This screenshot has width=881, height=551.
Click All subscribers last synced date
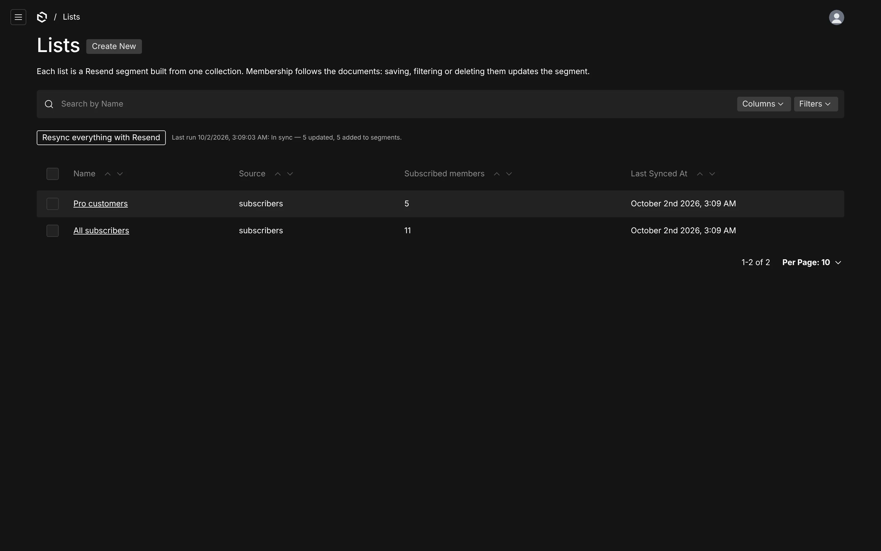coord(683,231)
